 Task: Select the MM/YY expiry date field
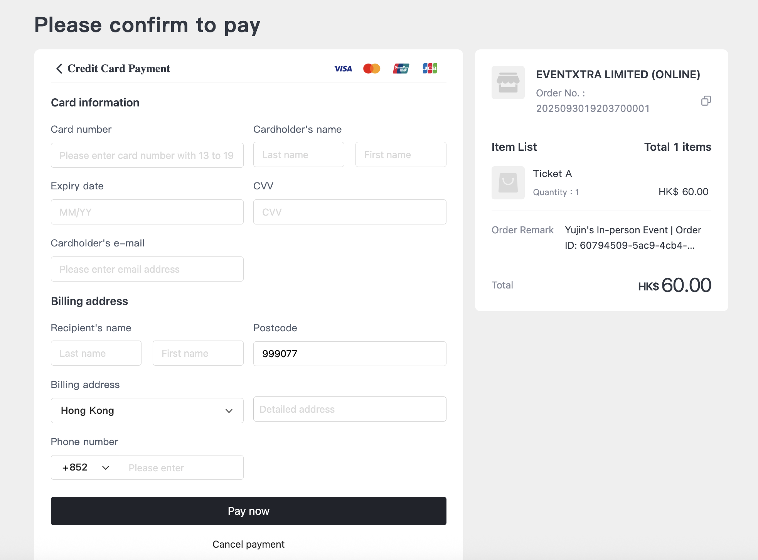(147, 212)
